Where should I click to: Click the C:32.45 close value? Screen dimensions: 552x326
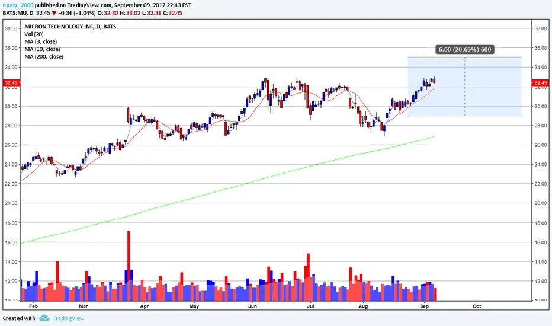click(x=173, y=13)
